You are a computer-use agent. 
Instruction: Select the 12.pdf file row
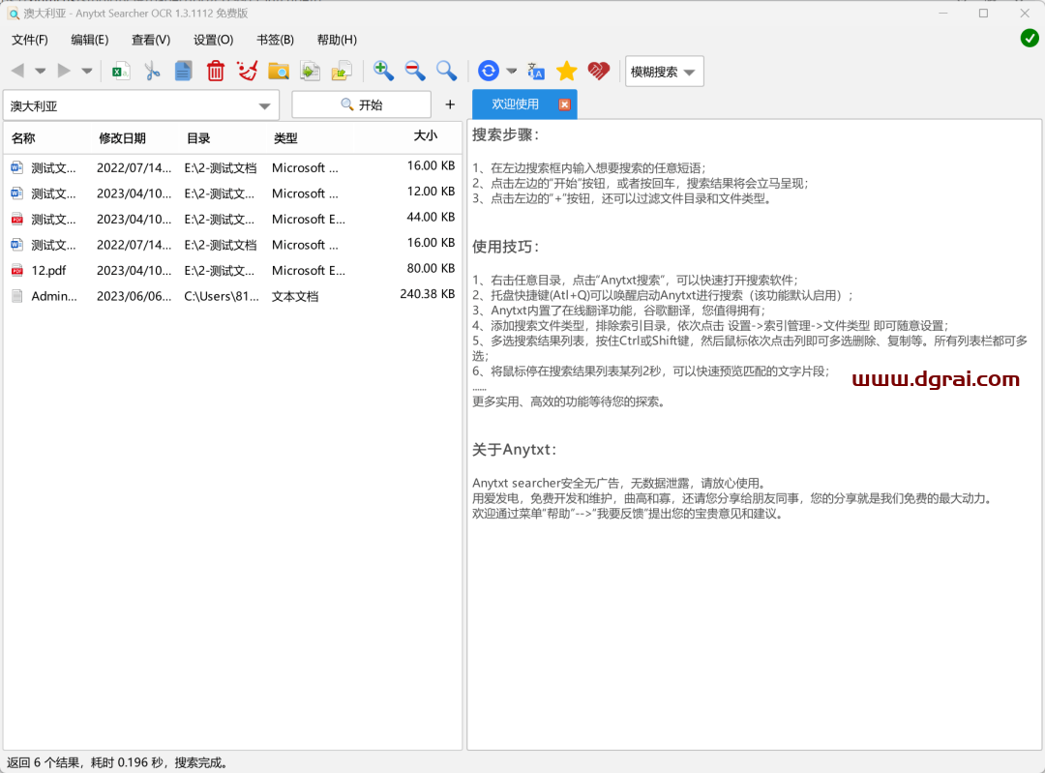(x=232, y=271)
